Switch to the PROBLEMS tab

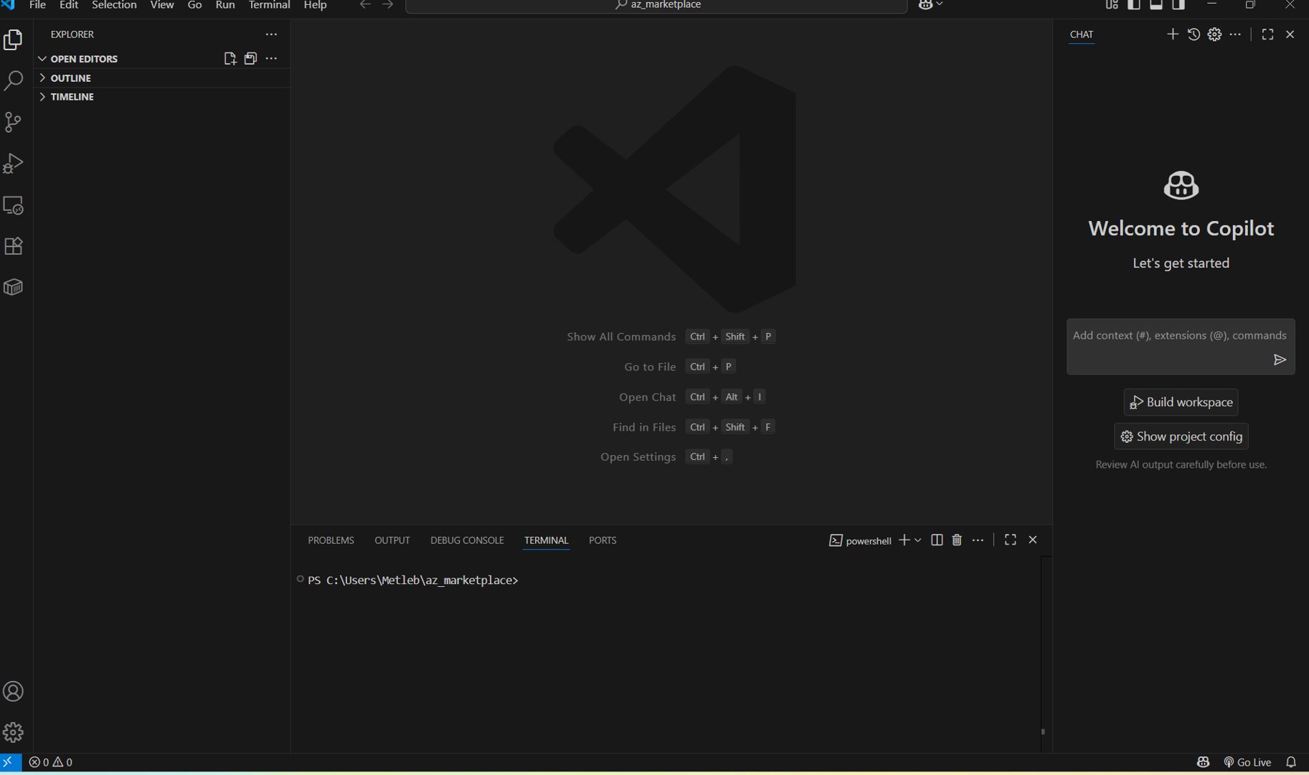click(x=331, y=540)
